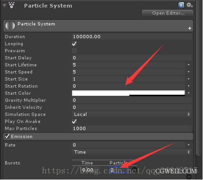This screenshot has height=180, width=203.
Task: Click the Start Size value field
Action: click(128, 79)
